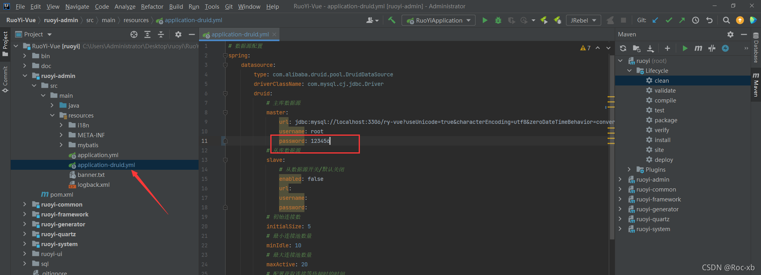The height and width of the screenshot is (275, 761).
Task: Open the Commit side panel
Action: [5, 80]
